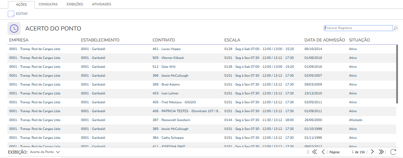Switch to the Consultas tab
Image resolution: width=403 pixels, height=158 pixels.
48,4
